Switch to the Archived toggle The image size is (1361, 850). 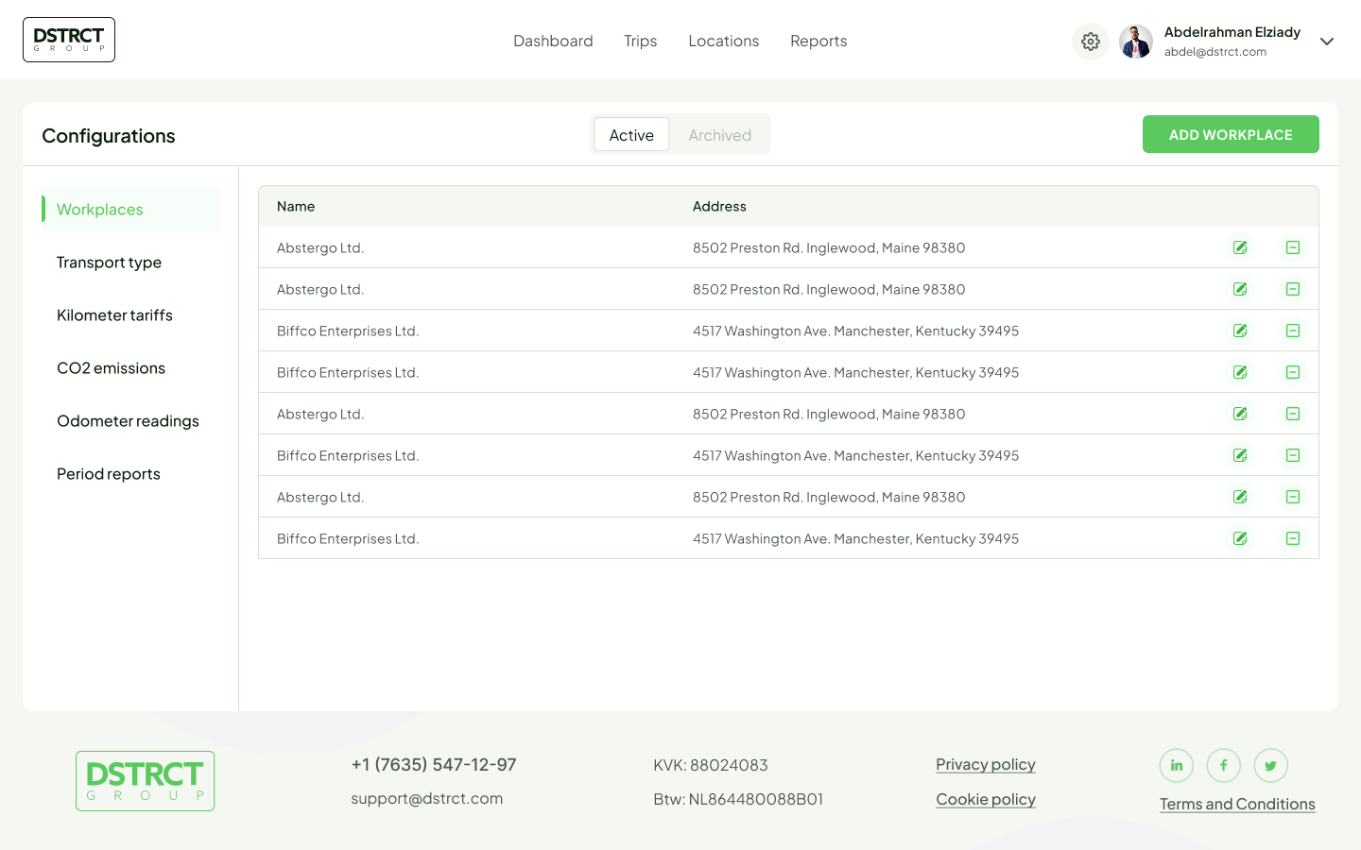[x=719, y=135]
